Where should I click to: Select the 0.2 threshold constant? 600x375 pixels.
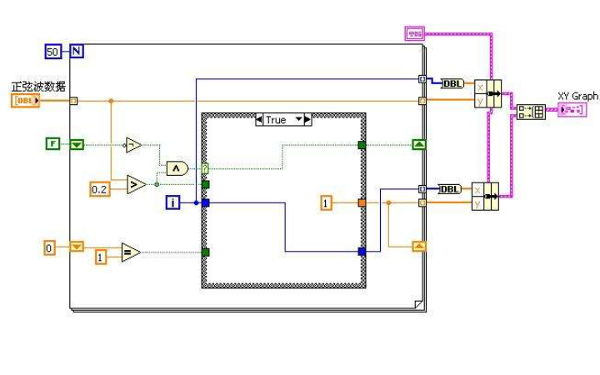pyautogui.click(x=99, y=190)
